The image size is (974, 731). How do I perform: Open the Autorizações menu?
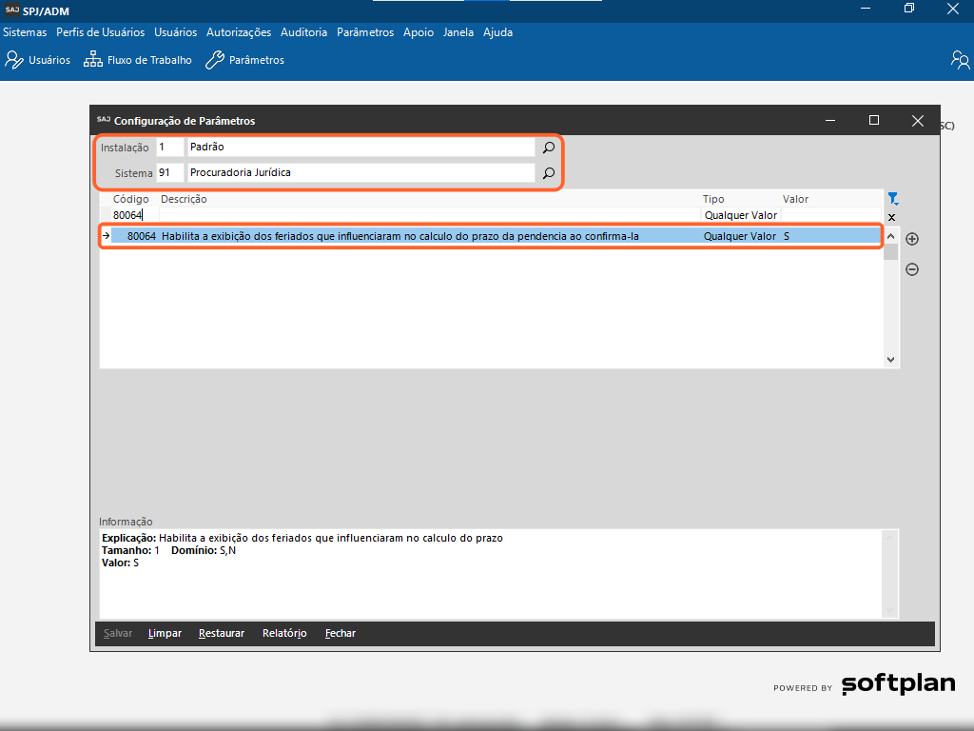[239, 32]
